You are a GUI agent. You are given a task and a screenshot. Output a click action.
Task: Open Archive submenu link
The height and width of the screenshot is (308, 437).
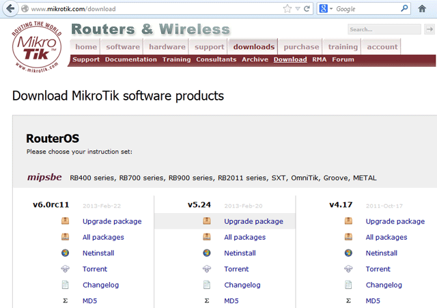coord(255,59)
